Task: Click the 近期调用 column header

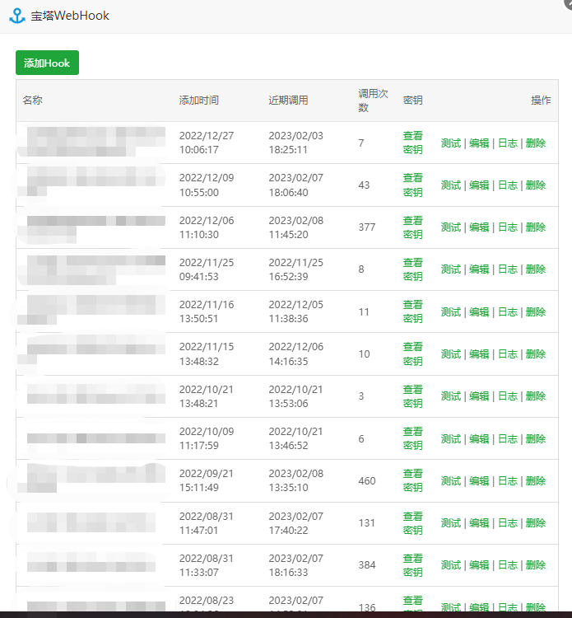Action: [288, 101]
